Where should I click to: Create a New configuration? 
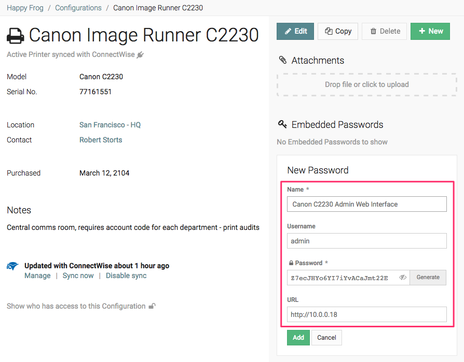(x=430, y=31)
